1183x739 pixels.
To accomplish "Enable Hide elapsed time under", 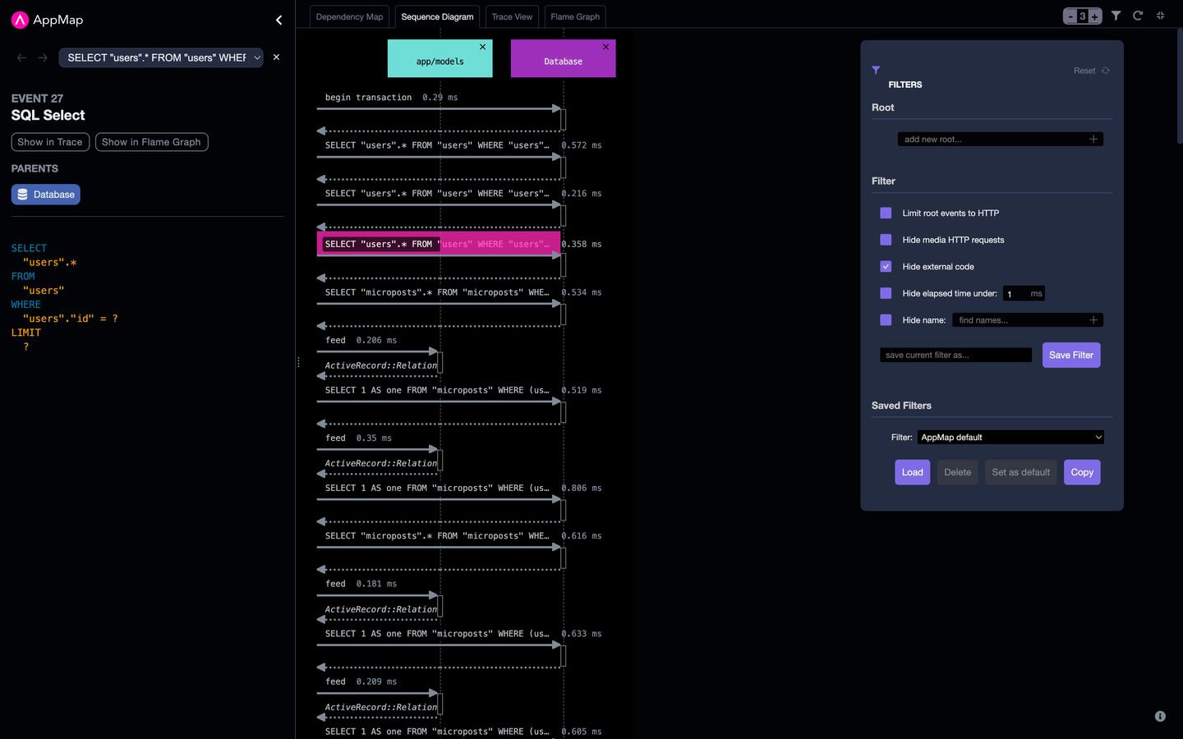I will [x=886, y=293].
